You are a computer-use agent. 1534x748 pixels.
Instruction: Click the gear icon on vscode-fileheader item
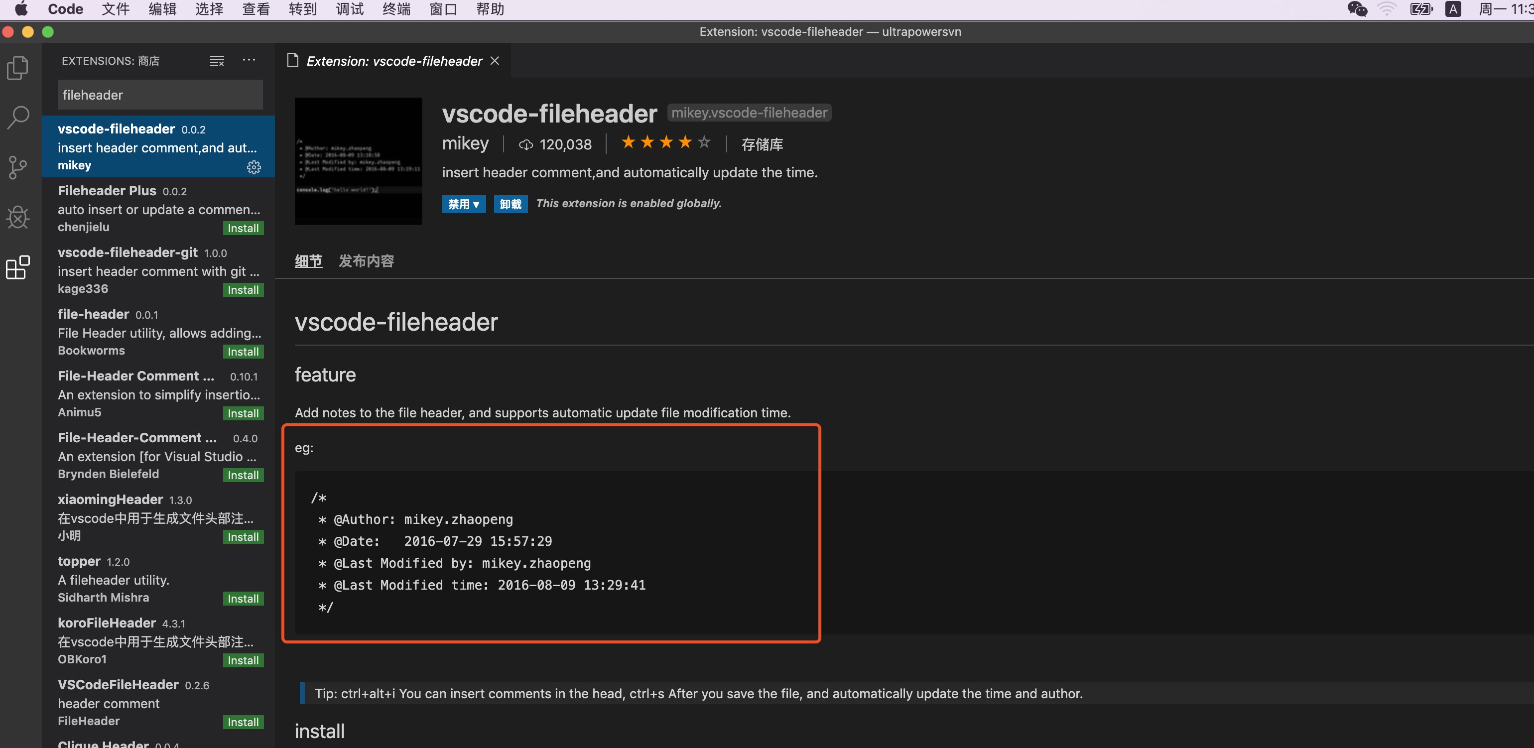click(x=254, y=167)
